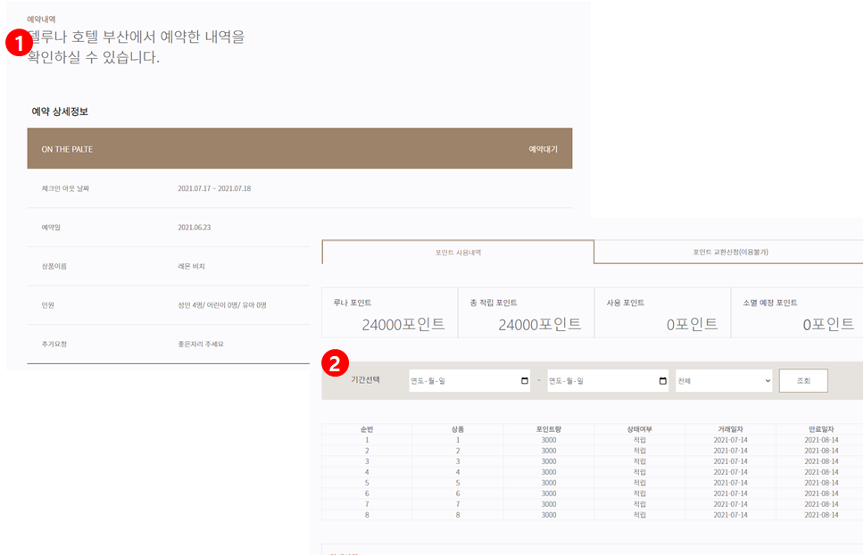This screenshot has height=556, width=864.
Task: Click the 2021-08-14 만료일자 cell in row 4
Action: pos(821,472)
